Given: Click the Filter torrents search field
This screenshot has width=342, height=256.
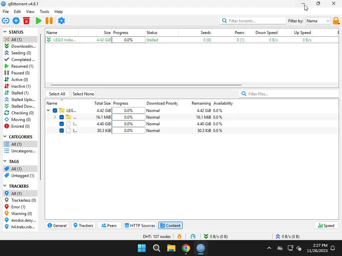Looking at the screenshot, I should (x=253, y=21).
